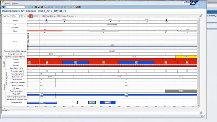Click the yellow Exit icon
The width and height of the screenshot is (217, 122).
click(x=39, y=7)
